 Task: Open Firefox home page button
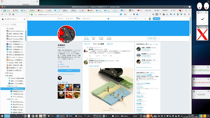tap(13, 14)
